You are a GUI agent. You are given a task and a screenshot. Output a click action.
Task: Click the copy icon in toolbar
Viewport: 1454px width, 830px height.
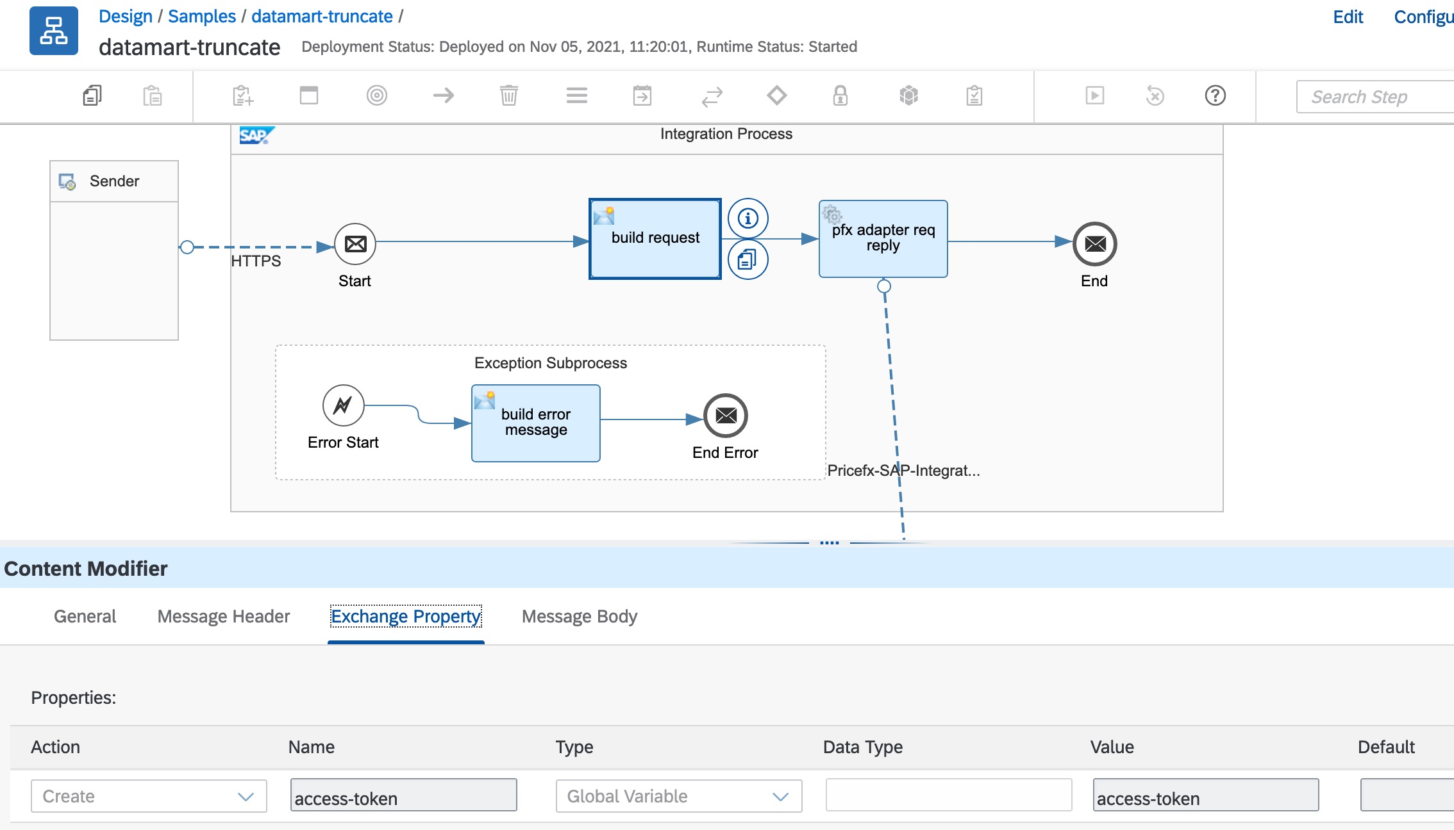tap(92, 96)
